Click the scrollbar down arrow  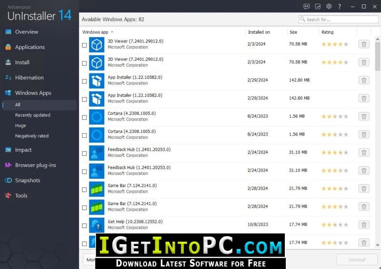[377, 245]
